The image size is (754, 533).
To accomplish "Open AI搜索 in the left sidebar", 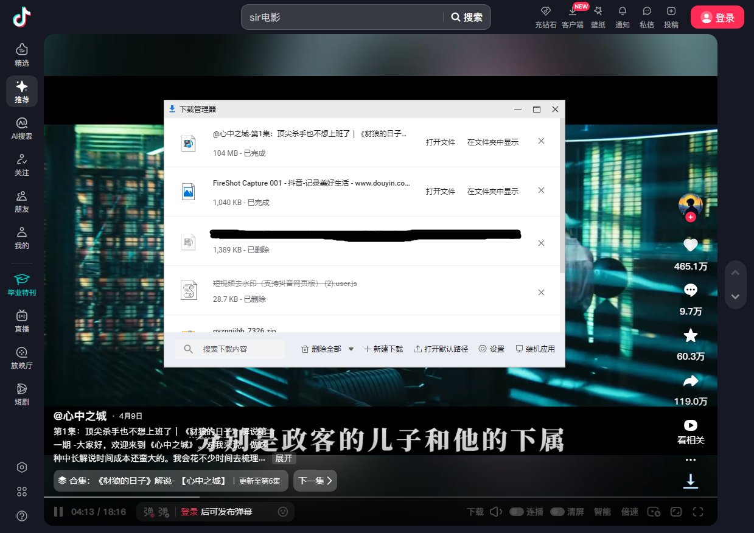I will [22, 128].
